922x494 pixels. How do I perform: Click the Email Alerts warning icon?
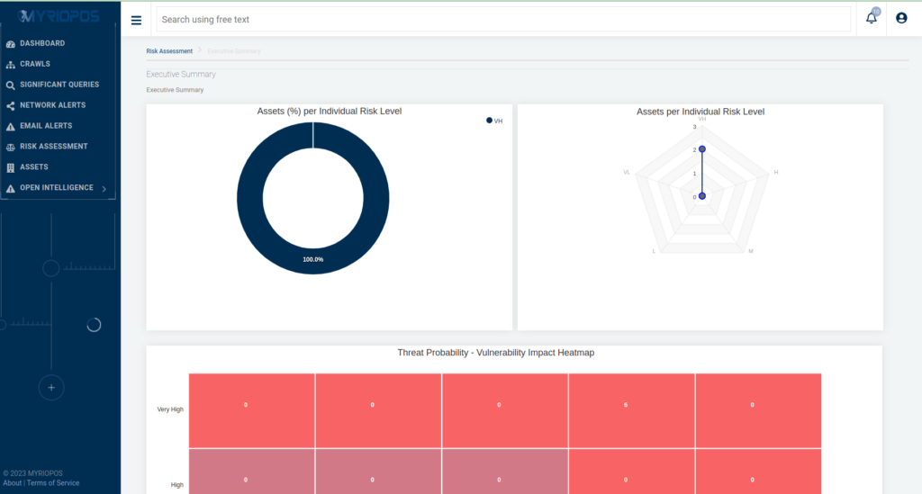pyautogui.click(x=11, y=126)
